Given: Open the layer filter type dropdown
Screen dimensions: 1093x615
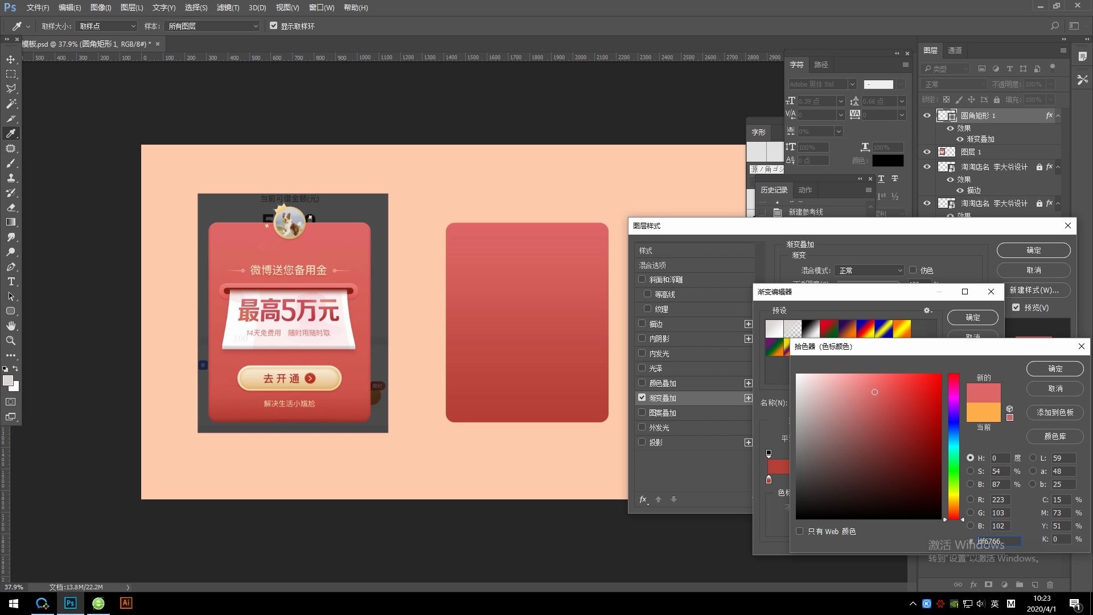Looking at the screenshot, I should coord(946,68).
